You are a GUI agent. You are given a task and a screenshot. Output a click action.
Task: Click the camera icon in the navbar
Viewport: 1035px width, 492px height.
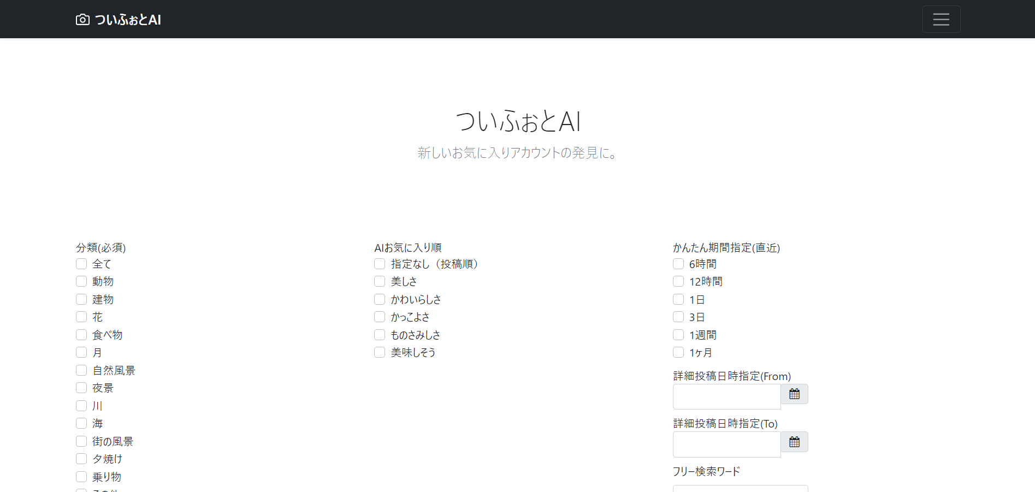[82, 19]
